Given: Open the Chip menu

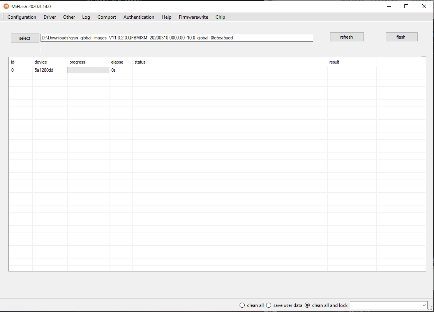Looking at the screenshot, I should click(220, 17).
